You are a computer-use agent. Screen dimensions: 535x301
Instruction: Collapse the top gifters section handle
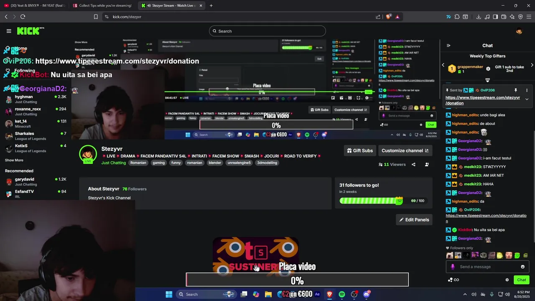coord(487,80)
